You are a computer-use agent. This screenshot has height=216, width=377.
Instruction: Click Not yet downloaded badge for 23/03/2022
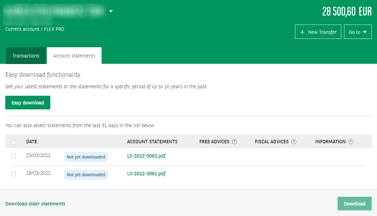pos(86,157)
